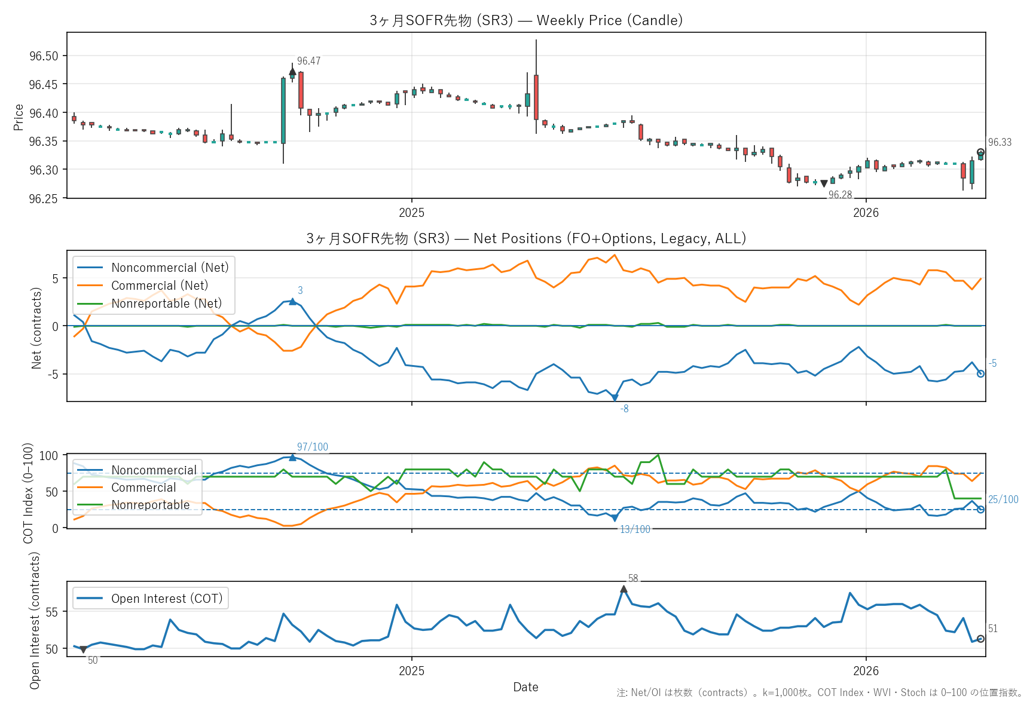1033x705 pixels.
Task: Click the Open Interest (COT) legend entry
Action: click(167, 599)
